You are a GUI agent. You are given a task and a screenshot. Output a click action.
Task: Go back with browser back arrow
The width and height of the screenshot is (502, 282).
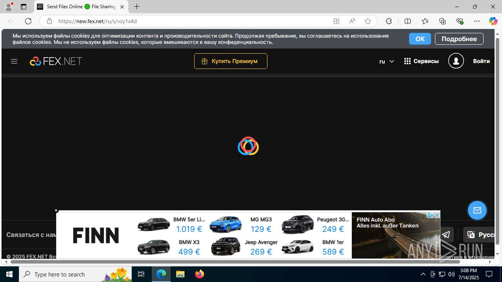[x=11, y=21]
